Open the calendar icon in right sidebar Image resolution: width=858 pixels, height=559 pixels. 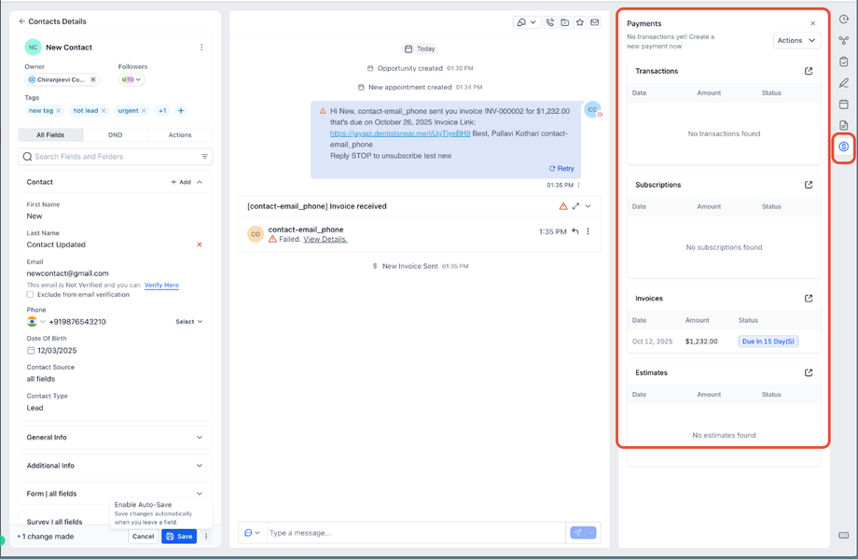pyautogui.click(x=843, y=104)
